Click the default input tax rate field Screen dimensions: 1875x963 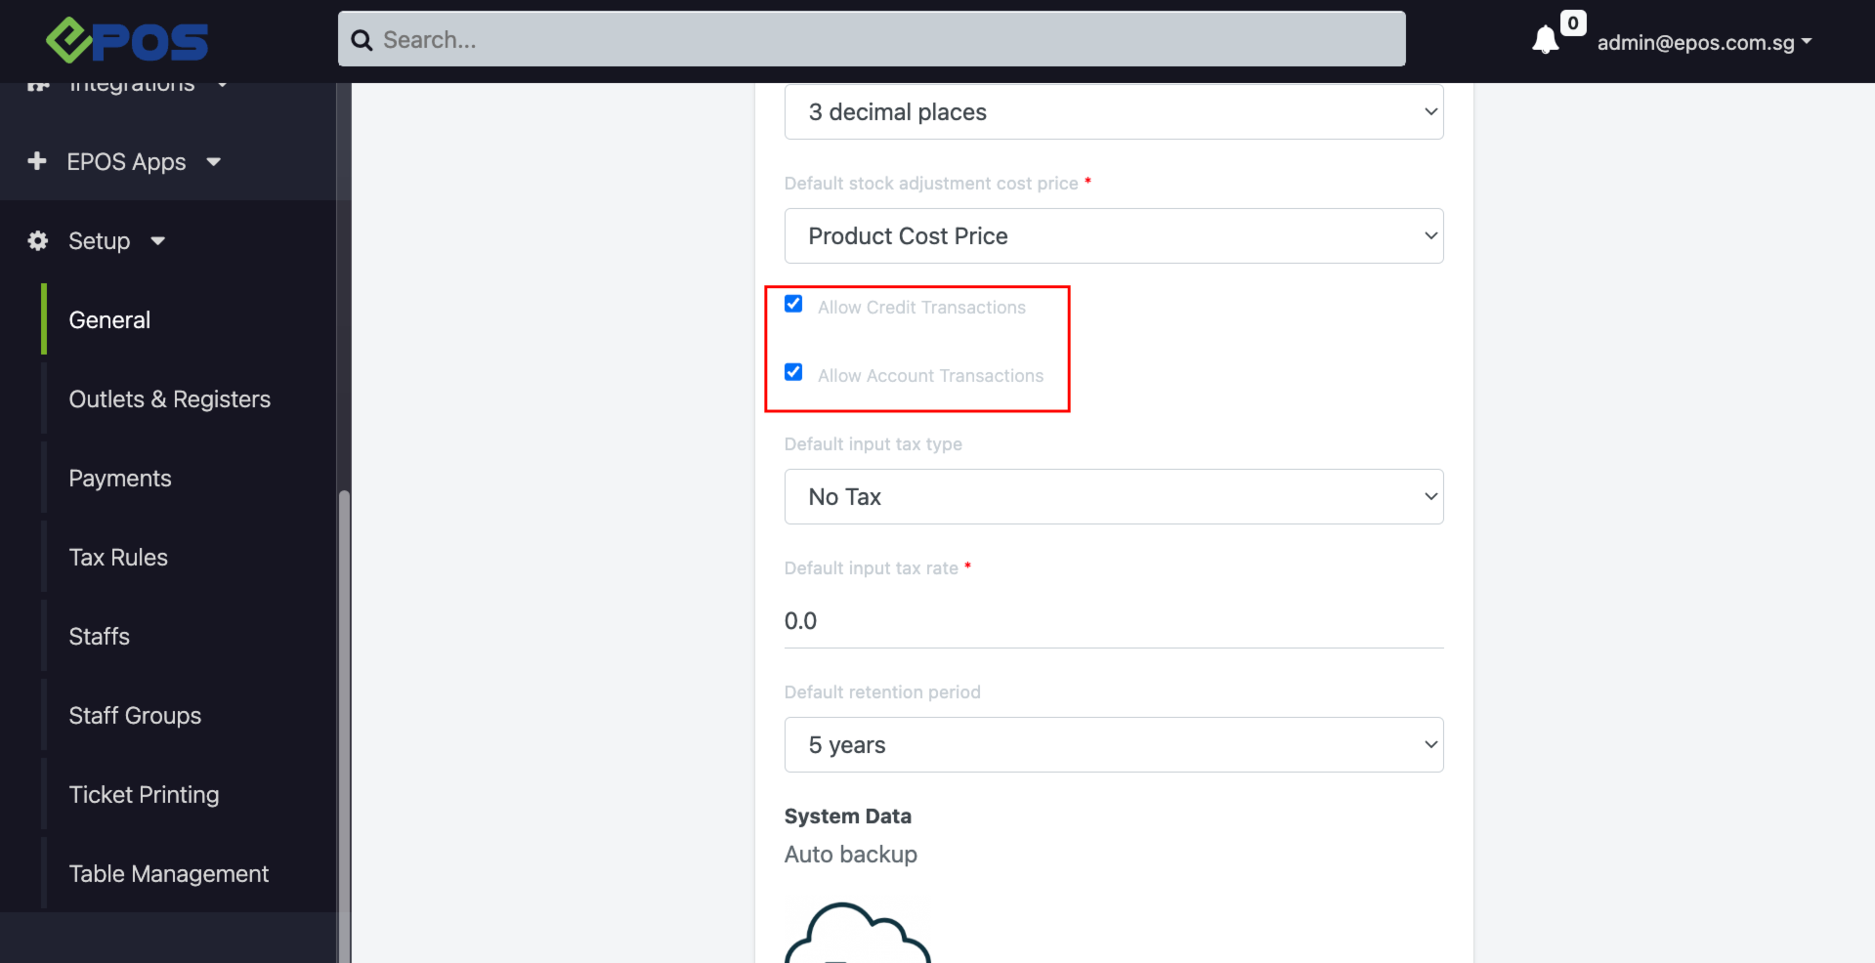[1113, 621]
